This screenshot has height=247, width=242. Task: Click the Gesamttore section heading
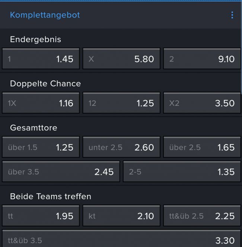tap(34, 128)
